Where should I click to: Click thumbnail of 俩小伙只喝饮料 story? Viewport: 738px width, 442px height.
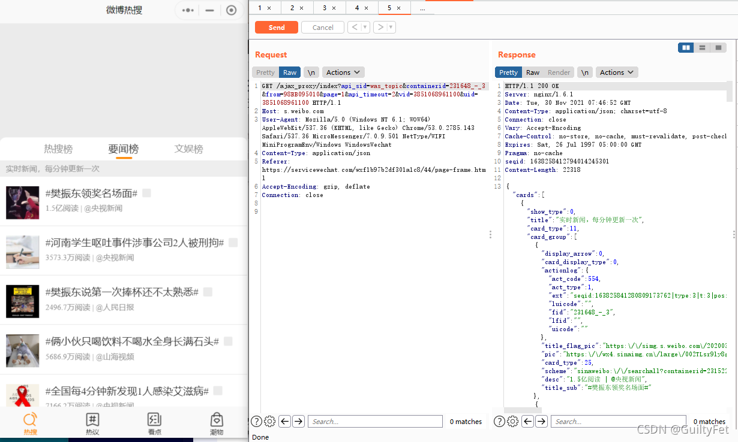23,350
